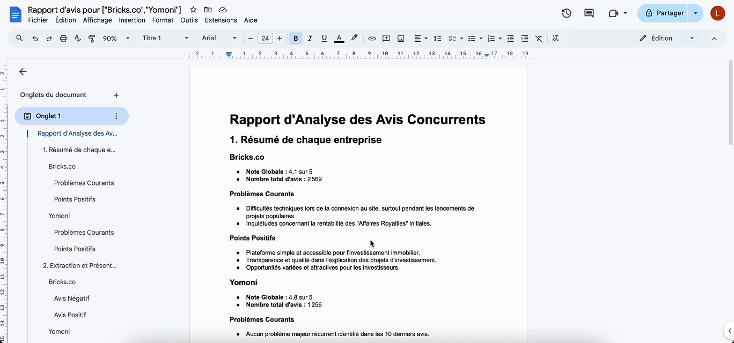The width and height of the screenshot is (734, 343).
Task: Open the 90% zoom dropdown
Action: (x=116, y=38)
